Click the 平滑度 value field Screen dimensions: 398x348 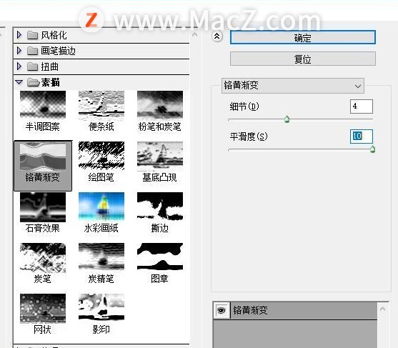(361, 136)
